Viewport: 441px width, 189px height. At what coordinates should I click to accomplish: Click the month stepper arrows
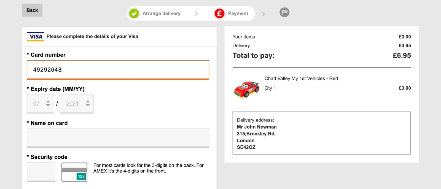click(48, 104)
